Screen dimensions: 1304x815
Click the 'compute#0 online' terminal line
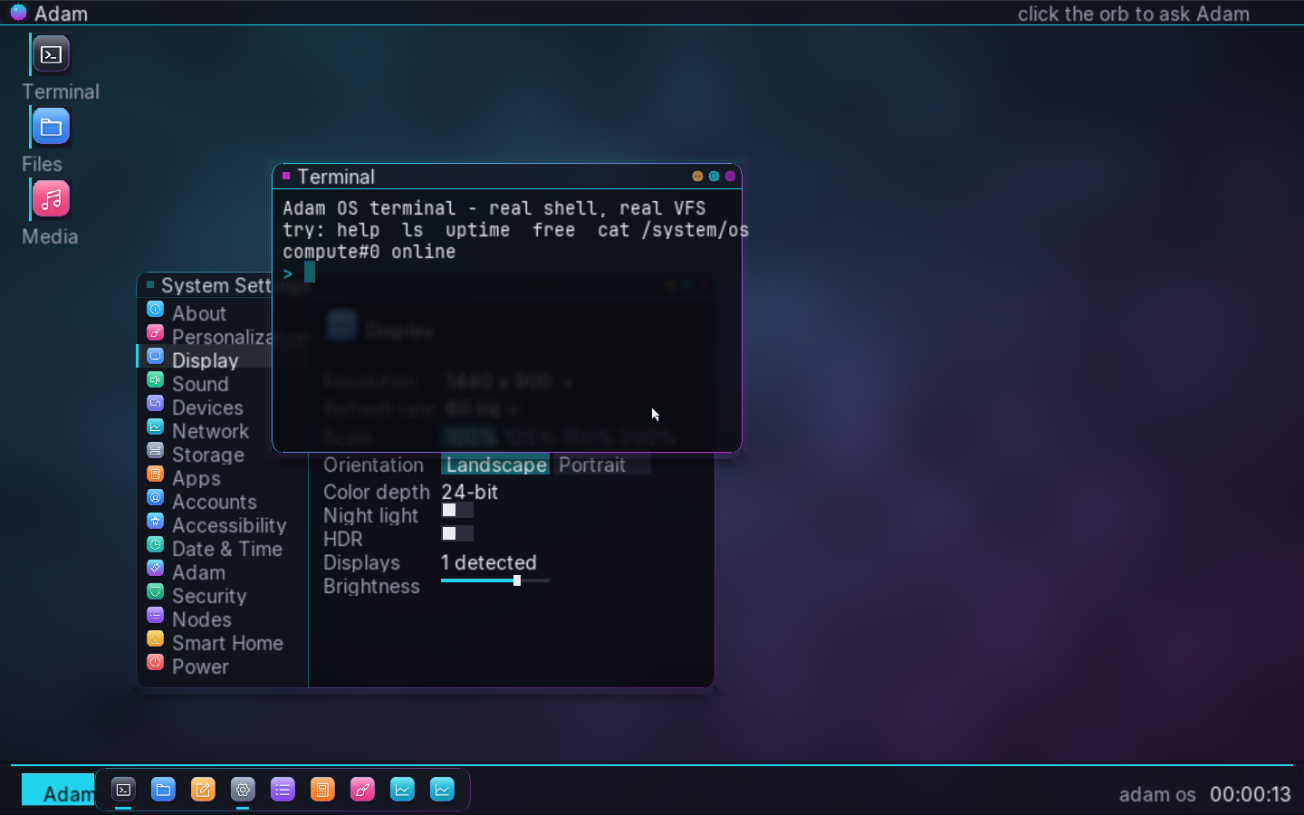point(369,252)
